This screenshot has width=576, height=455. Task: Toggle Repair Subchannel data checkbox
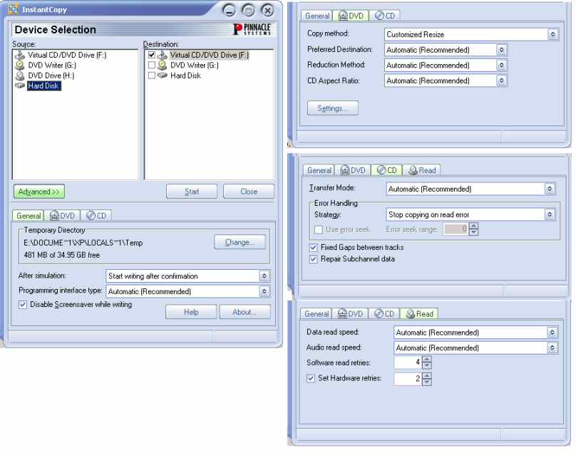tap(314, 259)
